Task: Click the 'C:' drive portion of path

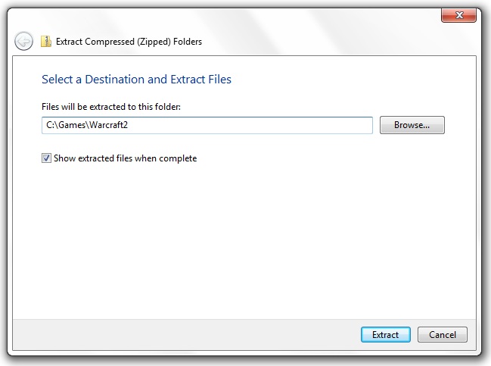Action: click(x=50, y=125)
